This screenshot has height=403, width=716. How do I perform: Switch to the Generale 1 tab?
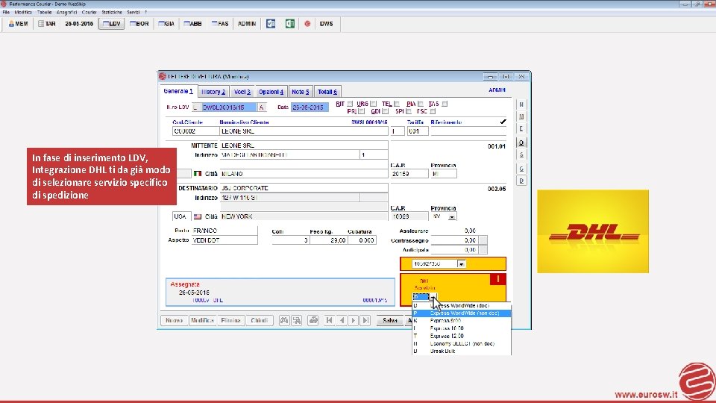pyautogui.click(x=178, y=91)
